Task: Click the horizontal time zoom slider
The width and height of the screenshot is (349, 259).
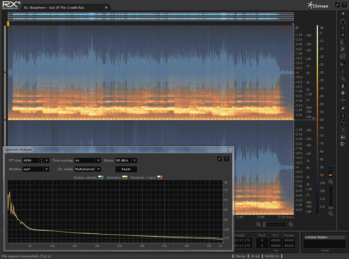Action: click(274, 225)
